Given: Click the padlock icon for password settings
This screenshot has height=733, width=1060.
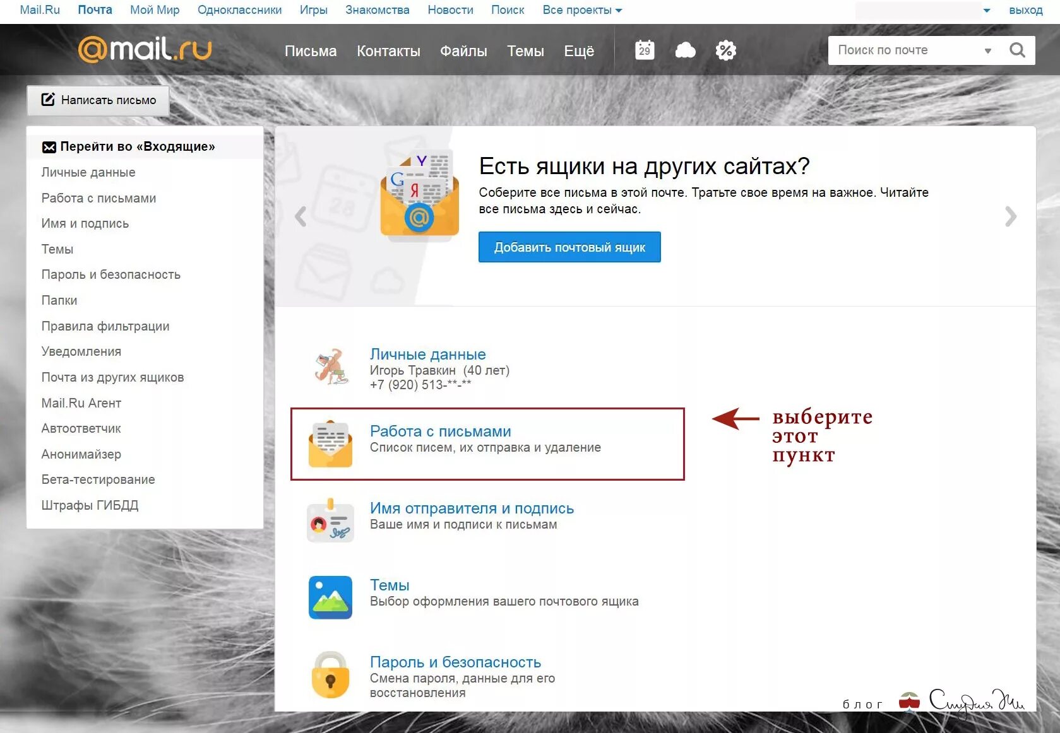Looking at the screenshot, I should coord(330,675).
